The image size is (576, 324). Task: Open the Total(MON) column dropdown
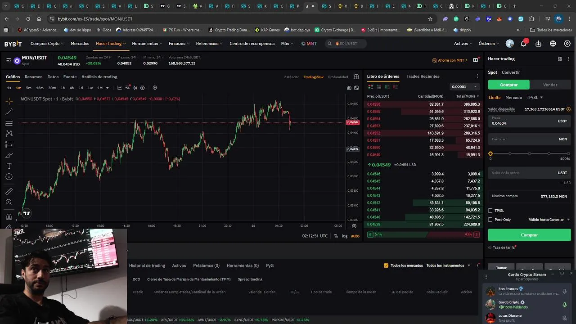click(x=468, y=96)
